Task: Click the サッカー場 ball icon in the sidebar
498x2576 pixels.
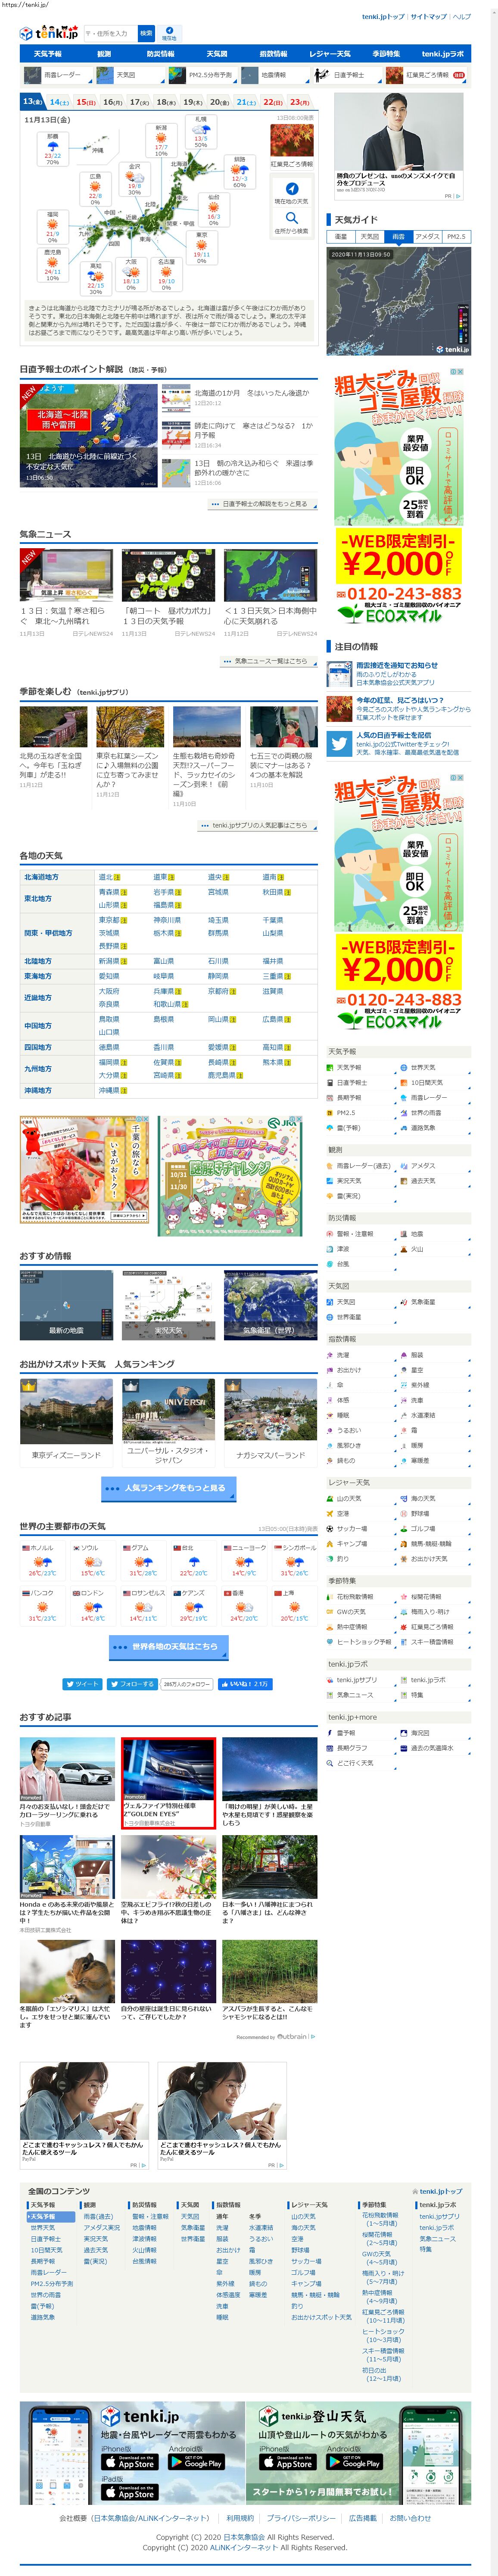Action: pyautogui.click(x=330, y=1529)
